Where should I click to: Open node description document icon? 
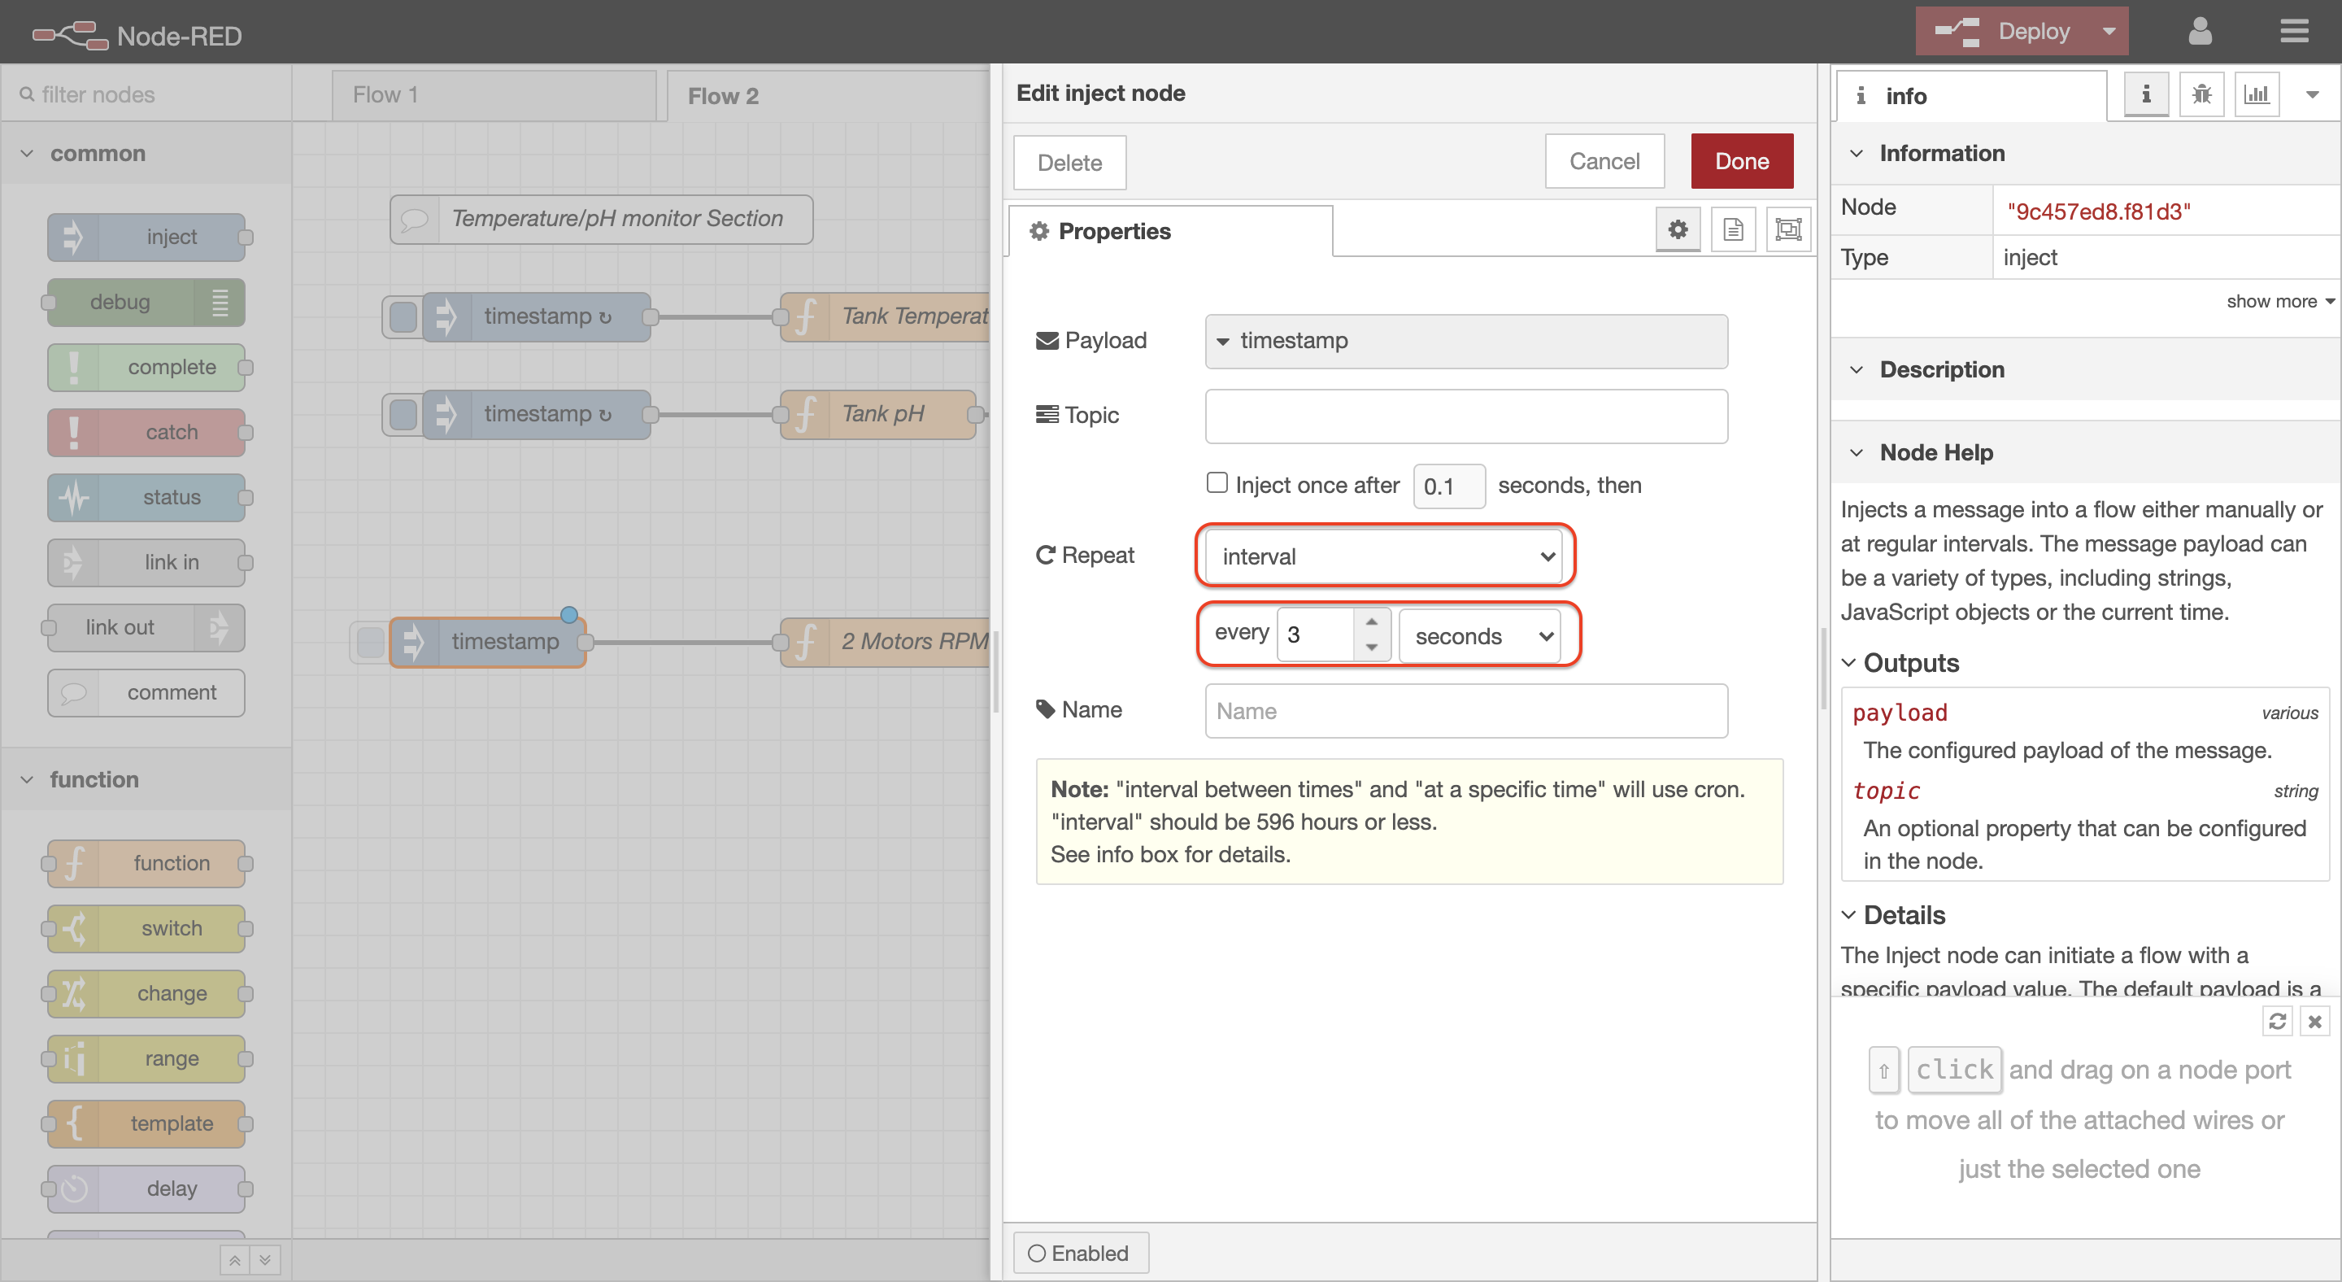click(x=1733, y=229)
